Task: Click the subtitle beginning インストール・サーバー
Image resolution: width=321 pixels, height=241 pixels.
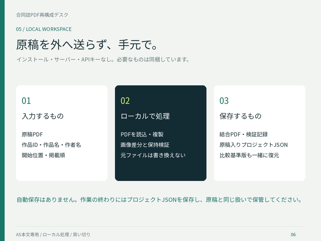Action: pyautogui.click(x=103, y=59)
